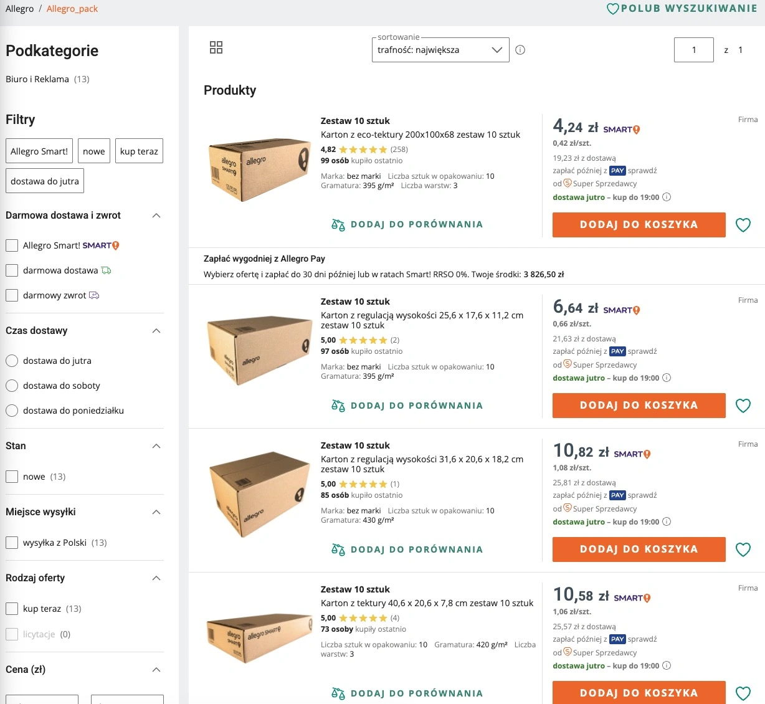765x704 pixels.
Task: Enable the darmowa dostawa checkbox
Action: pos(11,270)
